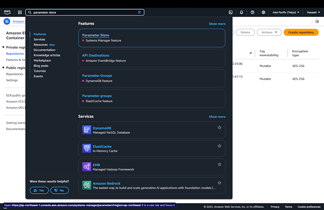The height and width of the screenshot is (210, 324).
Task: Click the Encryption type column header
Action: 300,53
